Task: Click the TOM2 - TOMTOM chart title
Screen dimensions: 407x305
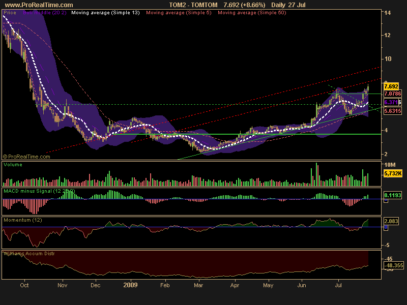Action: tap(193, 5)
